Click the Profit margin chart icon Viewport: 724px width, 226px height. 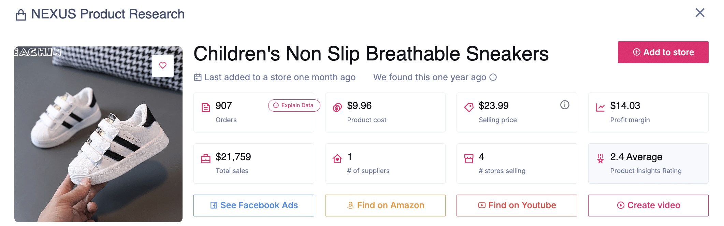[x=600, y=108]
